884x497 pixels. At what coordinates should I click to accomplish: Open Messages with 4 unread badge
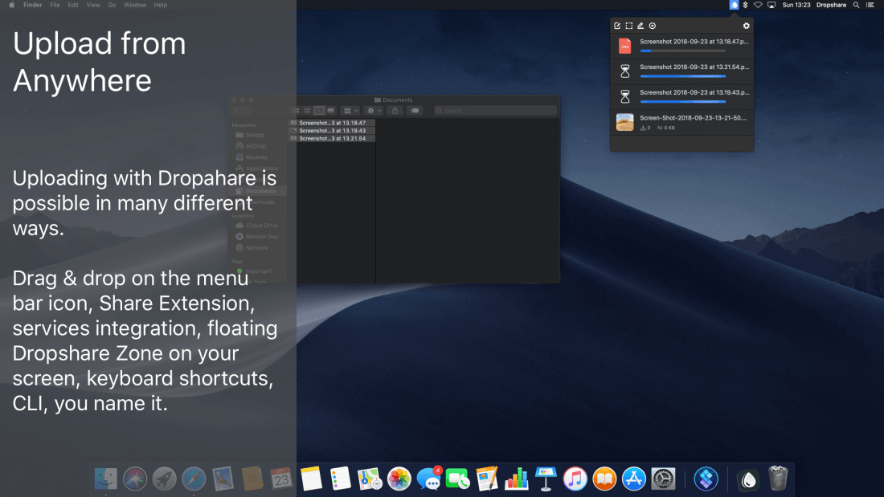click(x=428, y=479)
